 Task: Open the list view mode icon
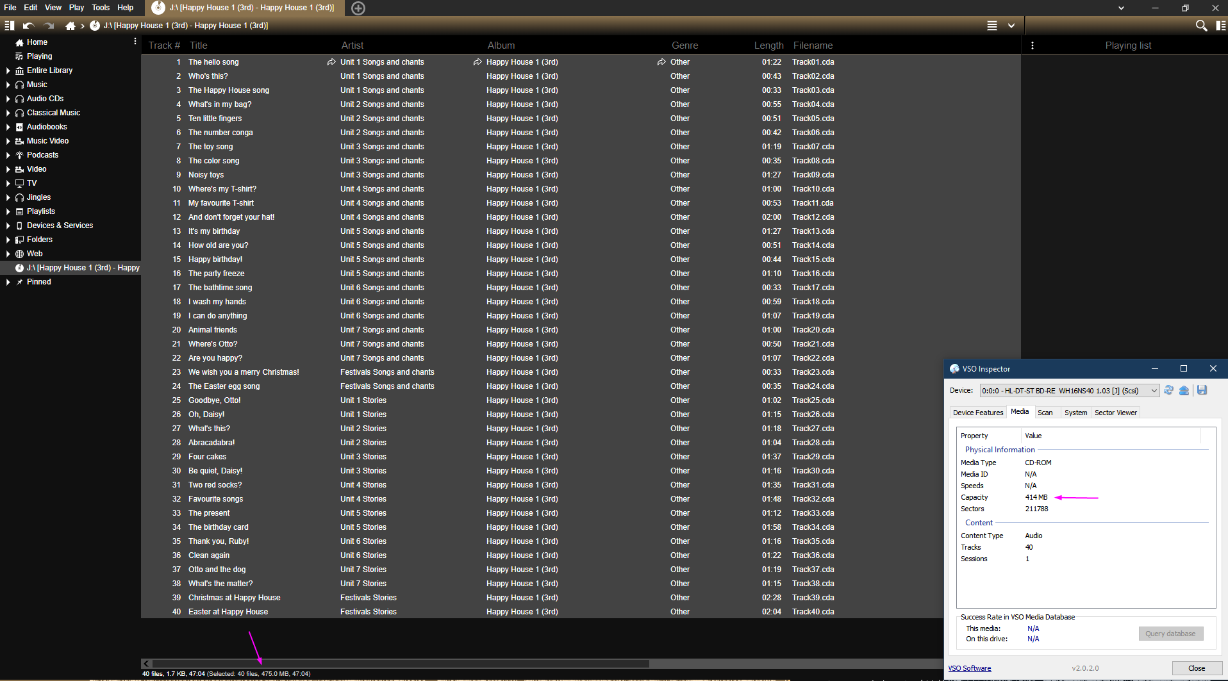[992, 26]
